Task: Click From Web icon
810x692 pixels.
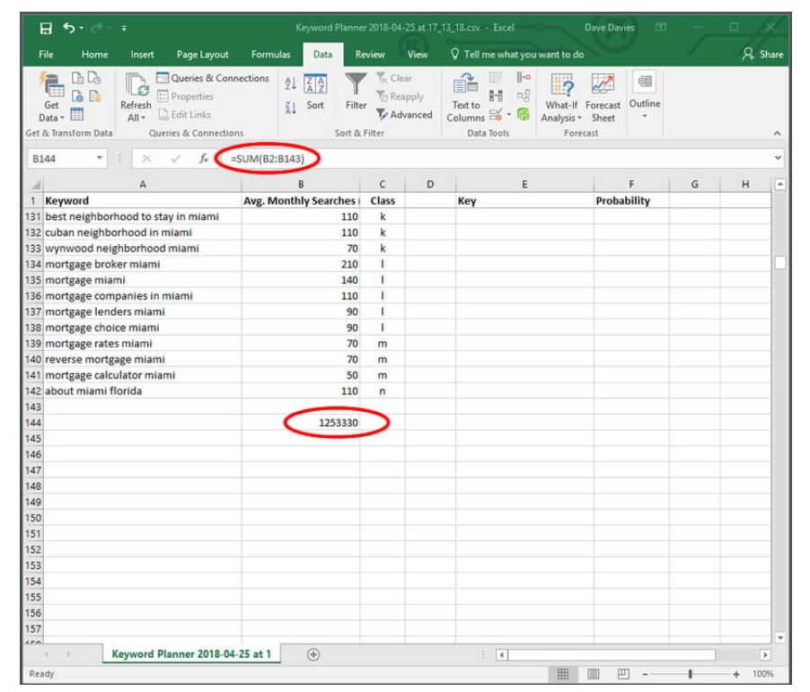Action: pyautogui.click(x=77, y=97)
